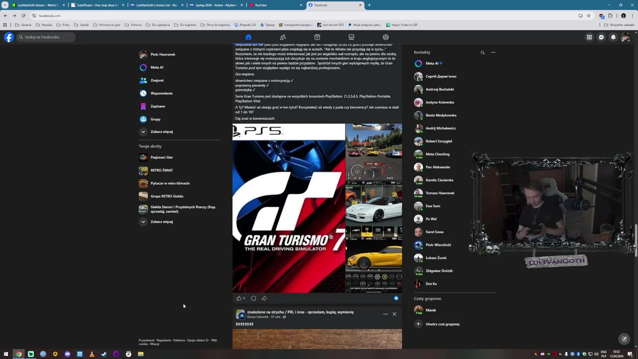This screenshot has height=359, width=638.
Task: Open Discord from the taskbar
Action: 67,354
